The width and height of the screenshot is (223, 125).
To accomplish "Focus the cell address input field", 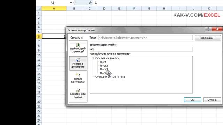I will pos(141,49).
